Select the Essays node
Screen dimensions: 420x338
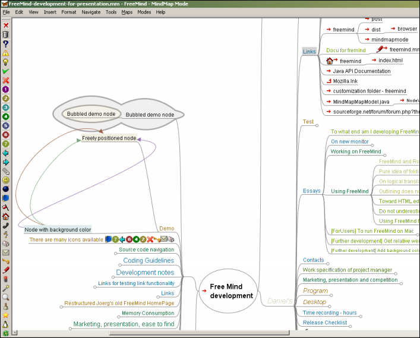(311, 191)
